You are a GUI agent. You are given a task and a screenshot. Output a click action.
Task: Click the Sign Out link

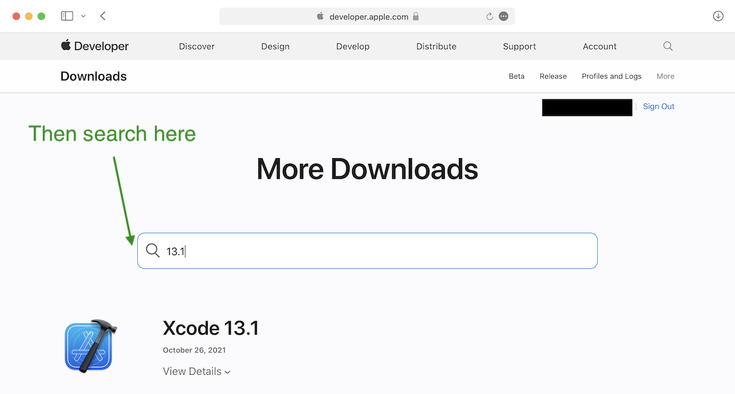click(x=659, y=107)
